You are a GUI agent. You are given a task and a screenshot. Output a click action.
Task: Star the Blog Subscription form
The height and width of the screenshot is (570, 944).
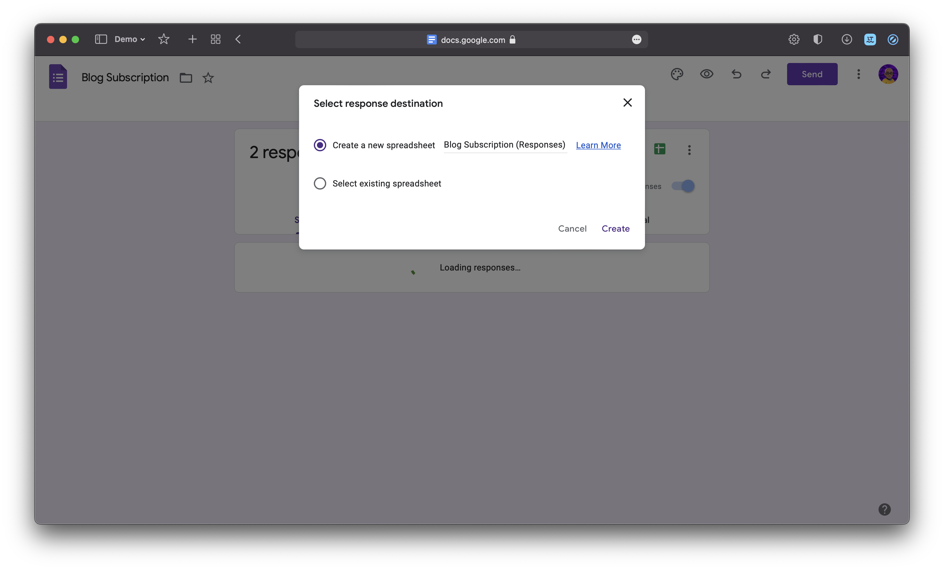click(208, 78)
